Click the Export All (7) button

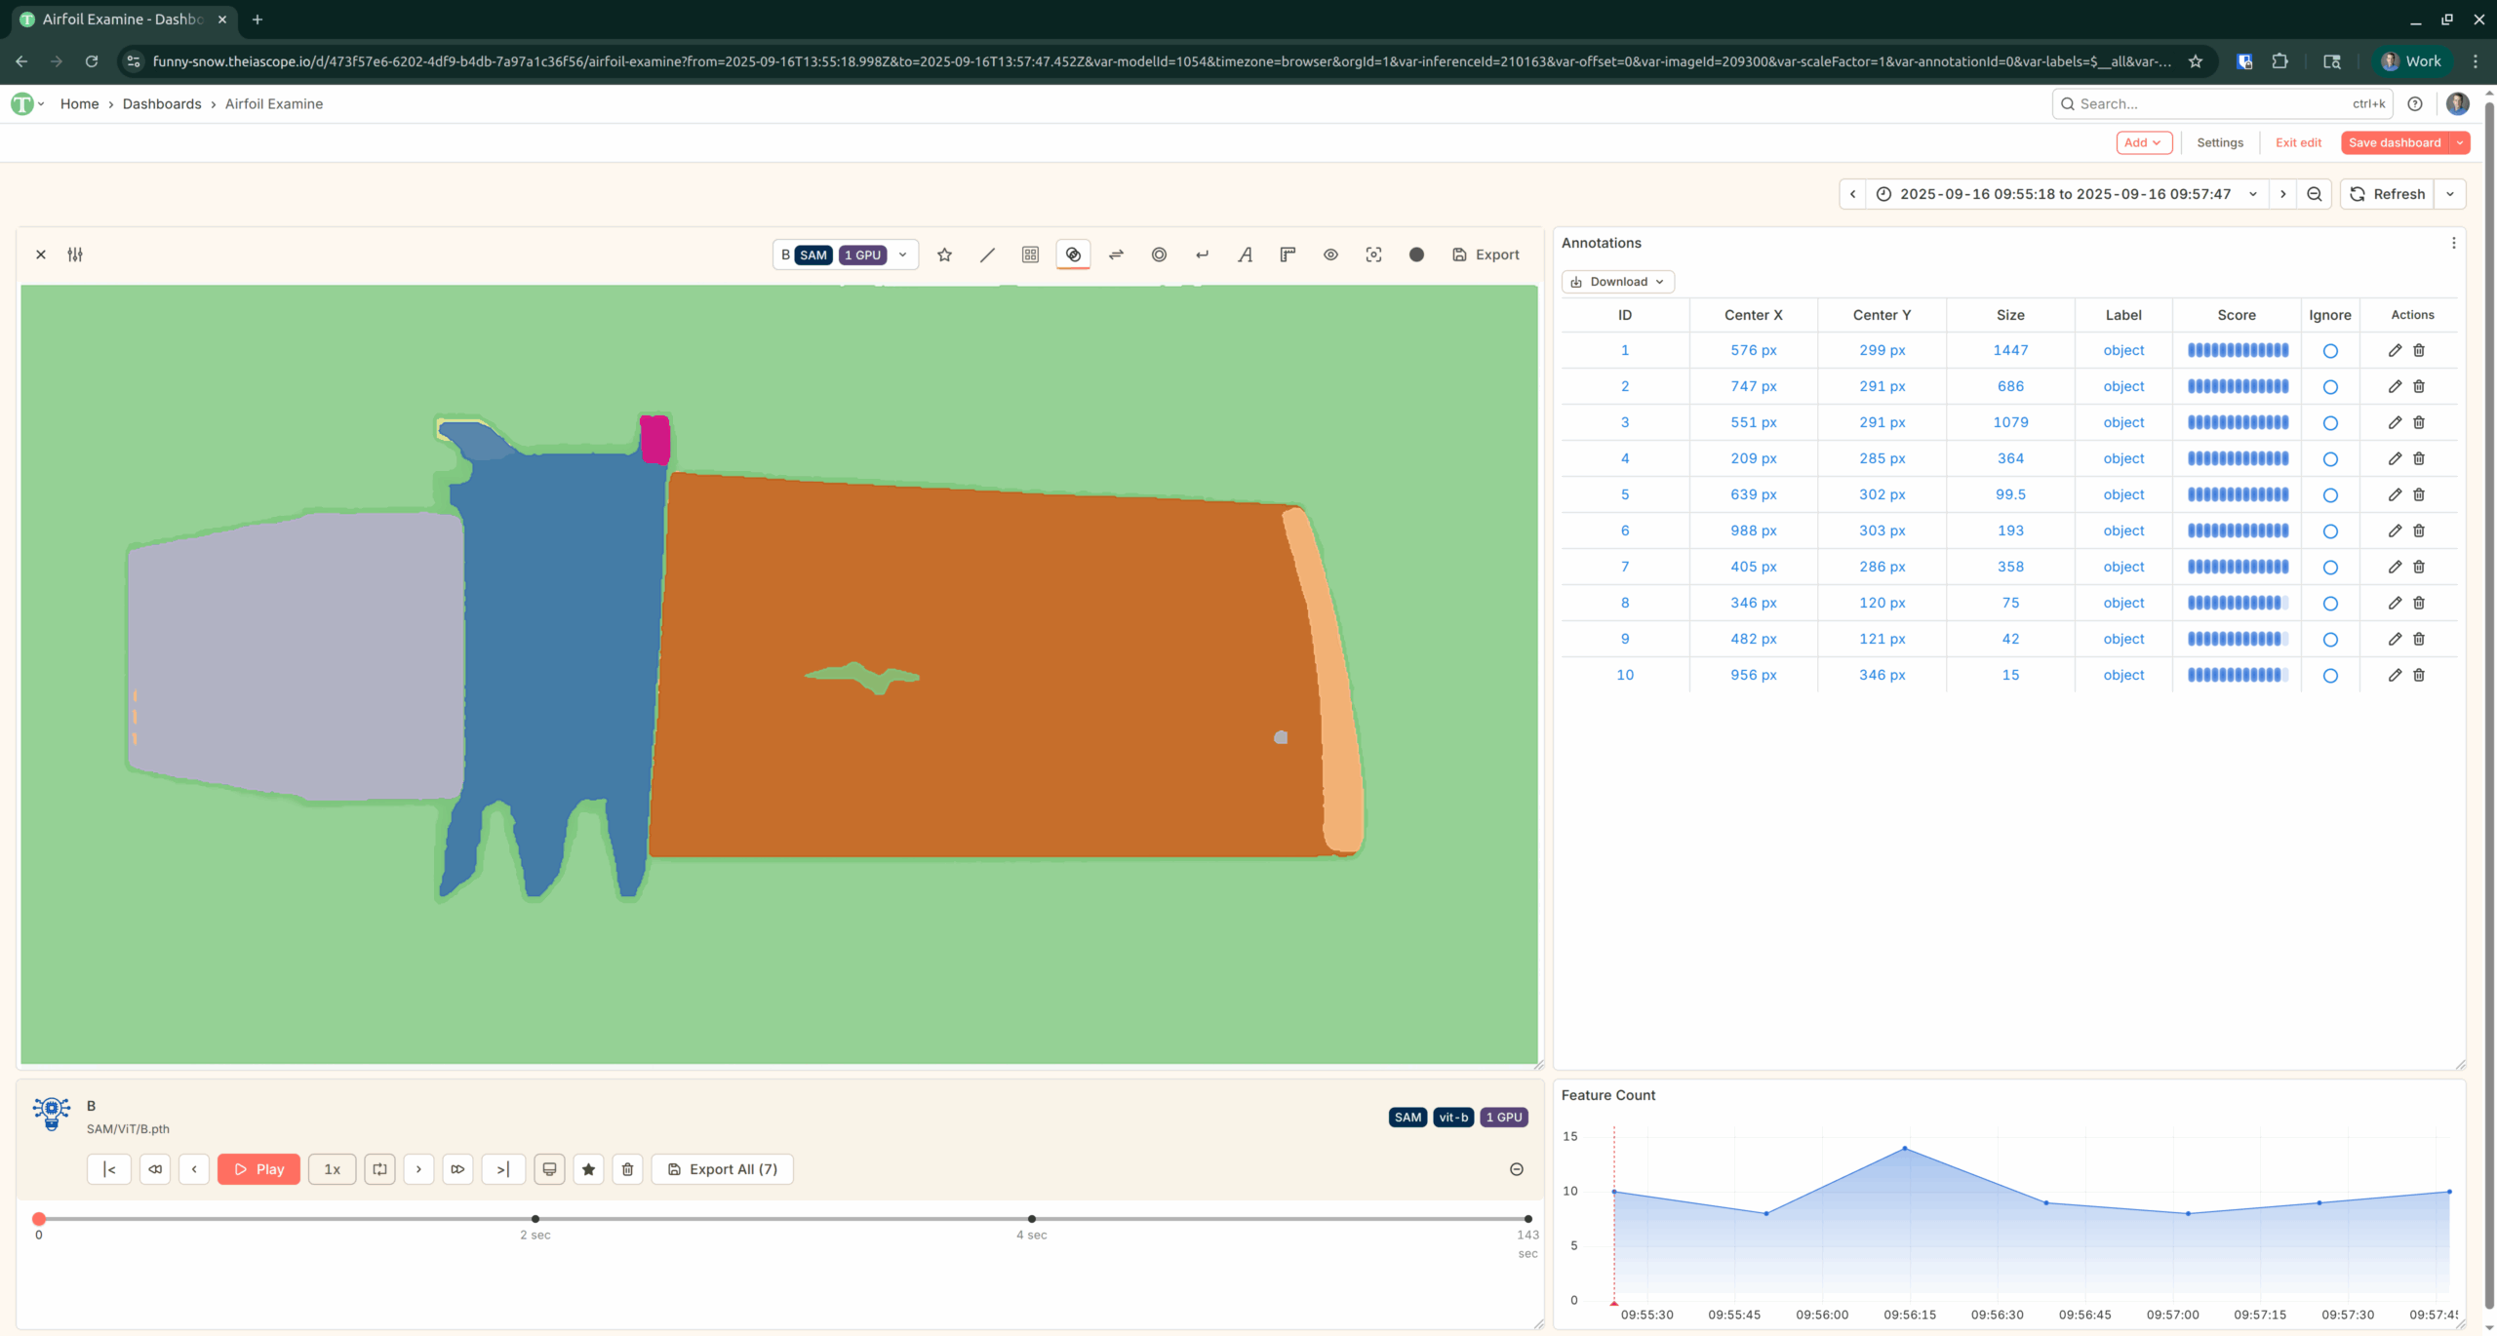pos(723,1169)
